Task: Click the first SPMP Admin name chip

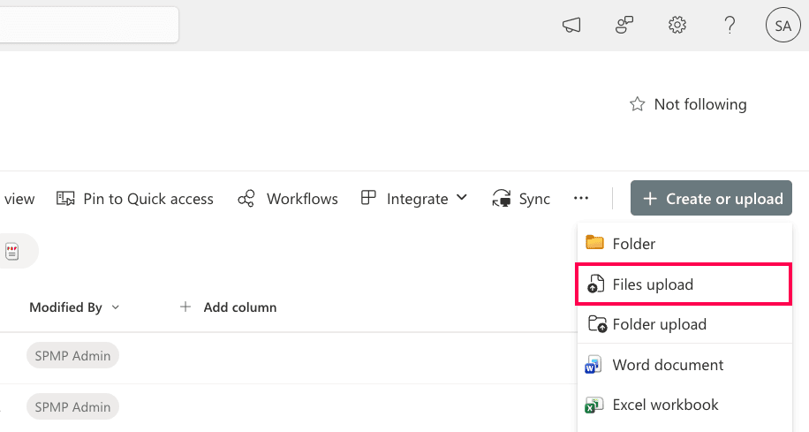Action: (x=72, y=356)
